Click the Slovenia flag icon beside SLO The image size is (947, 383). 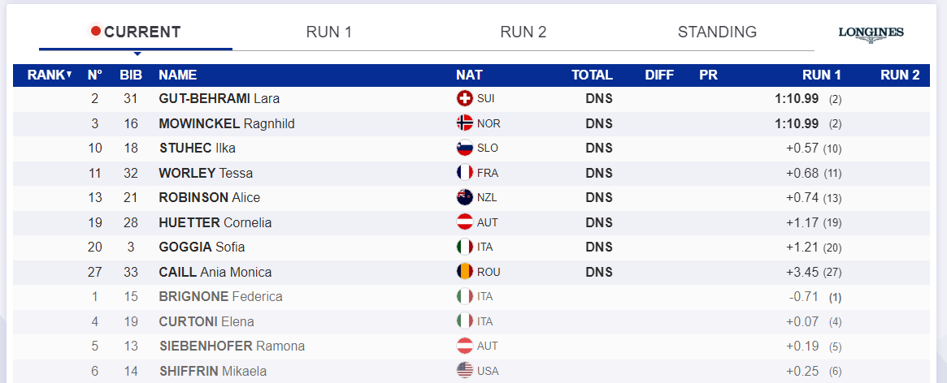pos(465,148)
